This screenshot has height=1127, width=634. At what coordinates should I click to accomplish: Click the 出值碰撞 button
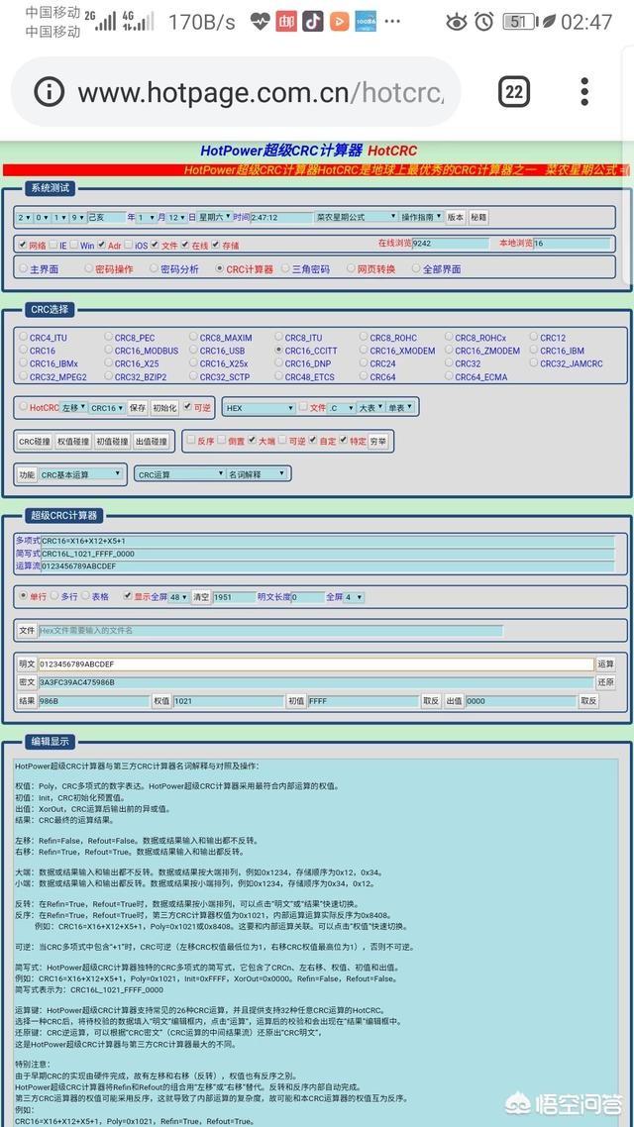(x=151, y=442)
